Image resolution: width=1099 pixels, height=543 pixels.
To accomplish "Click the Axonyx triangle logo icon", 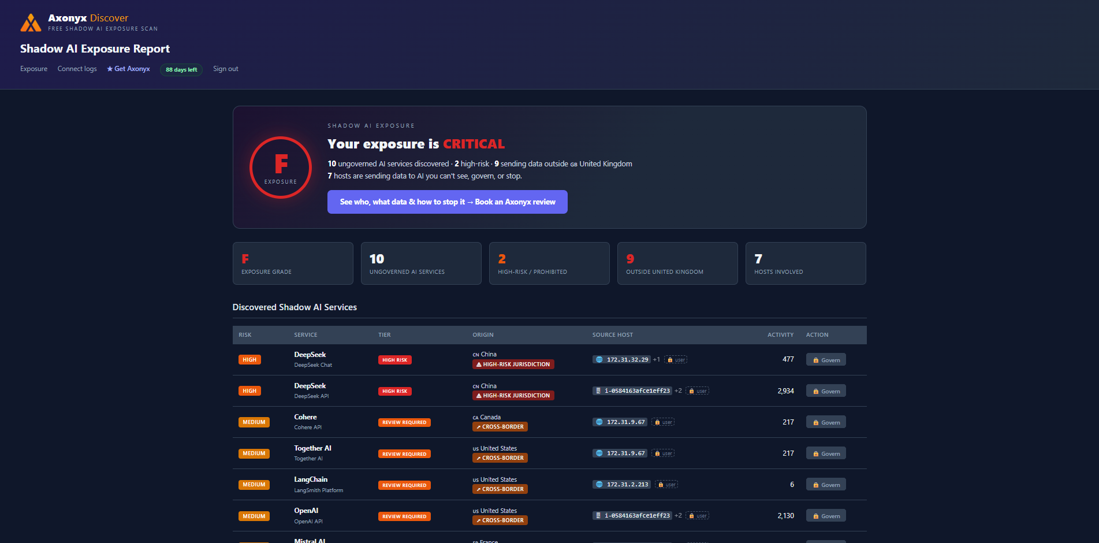I will [31, 23].
